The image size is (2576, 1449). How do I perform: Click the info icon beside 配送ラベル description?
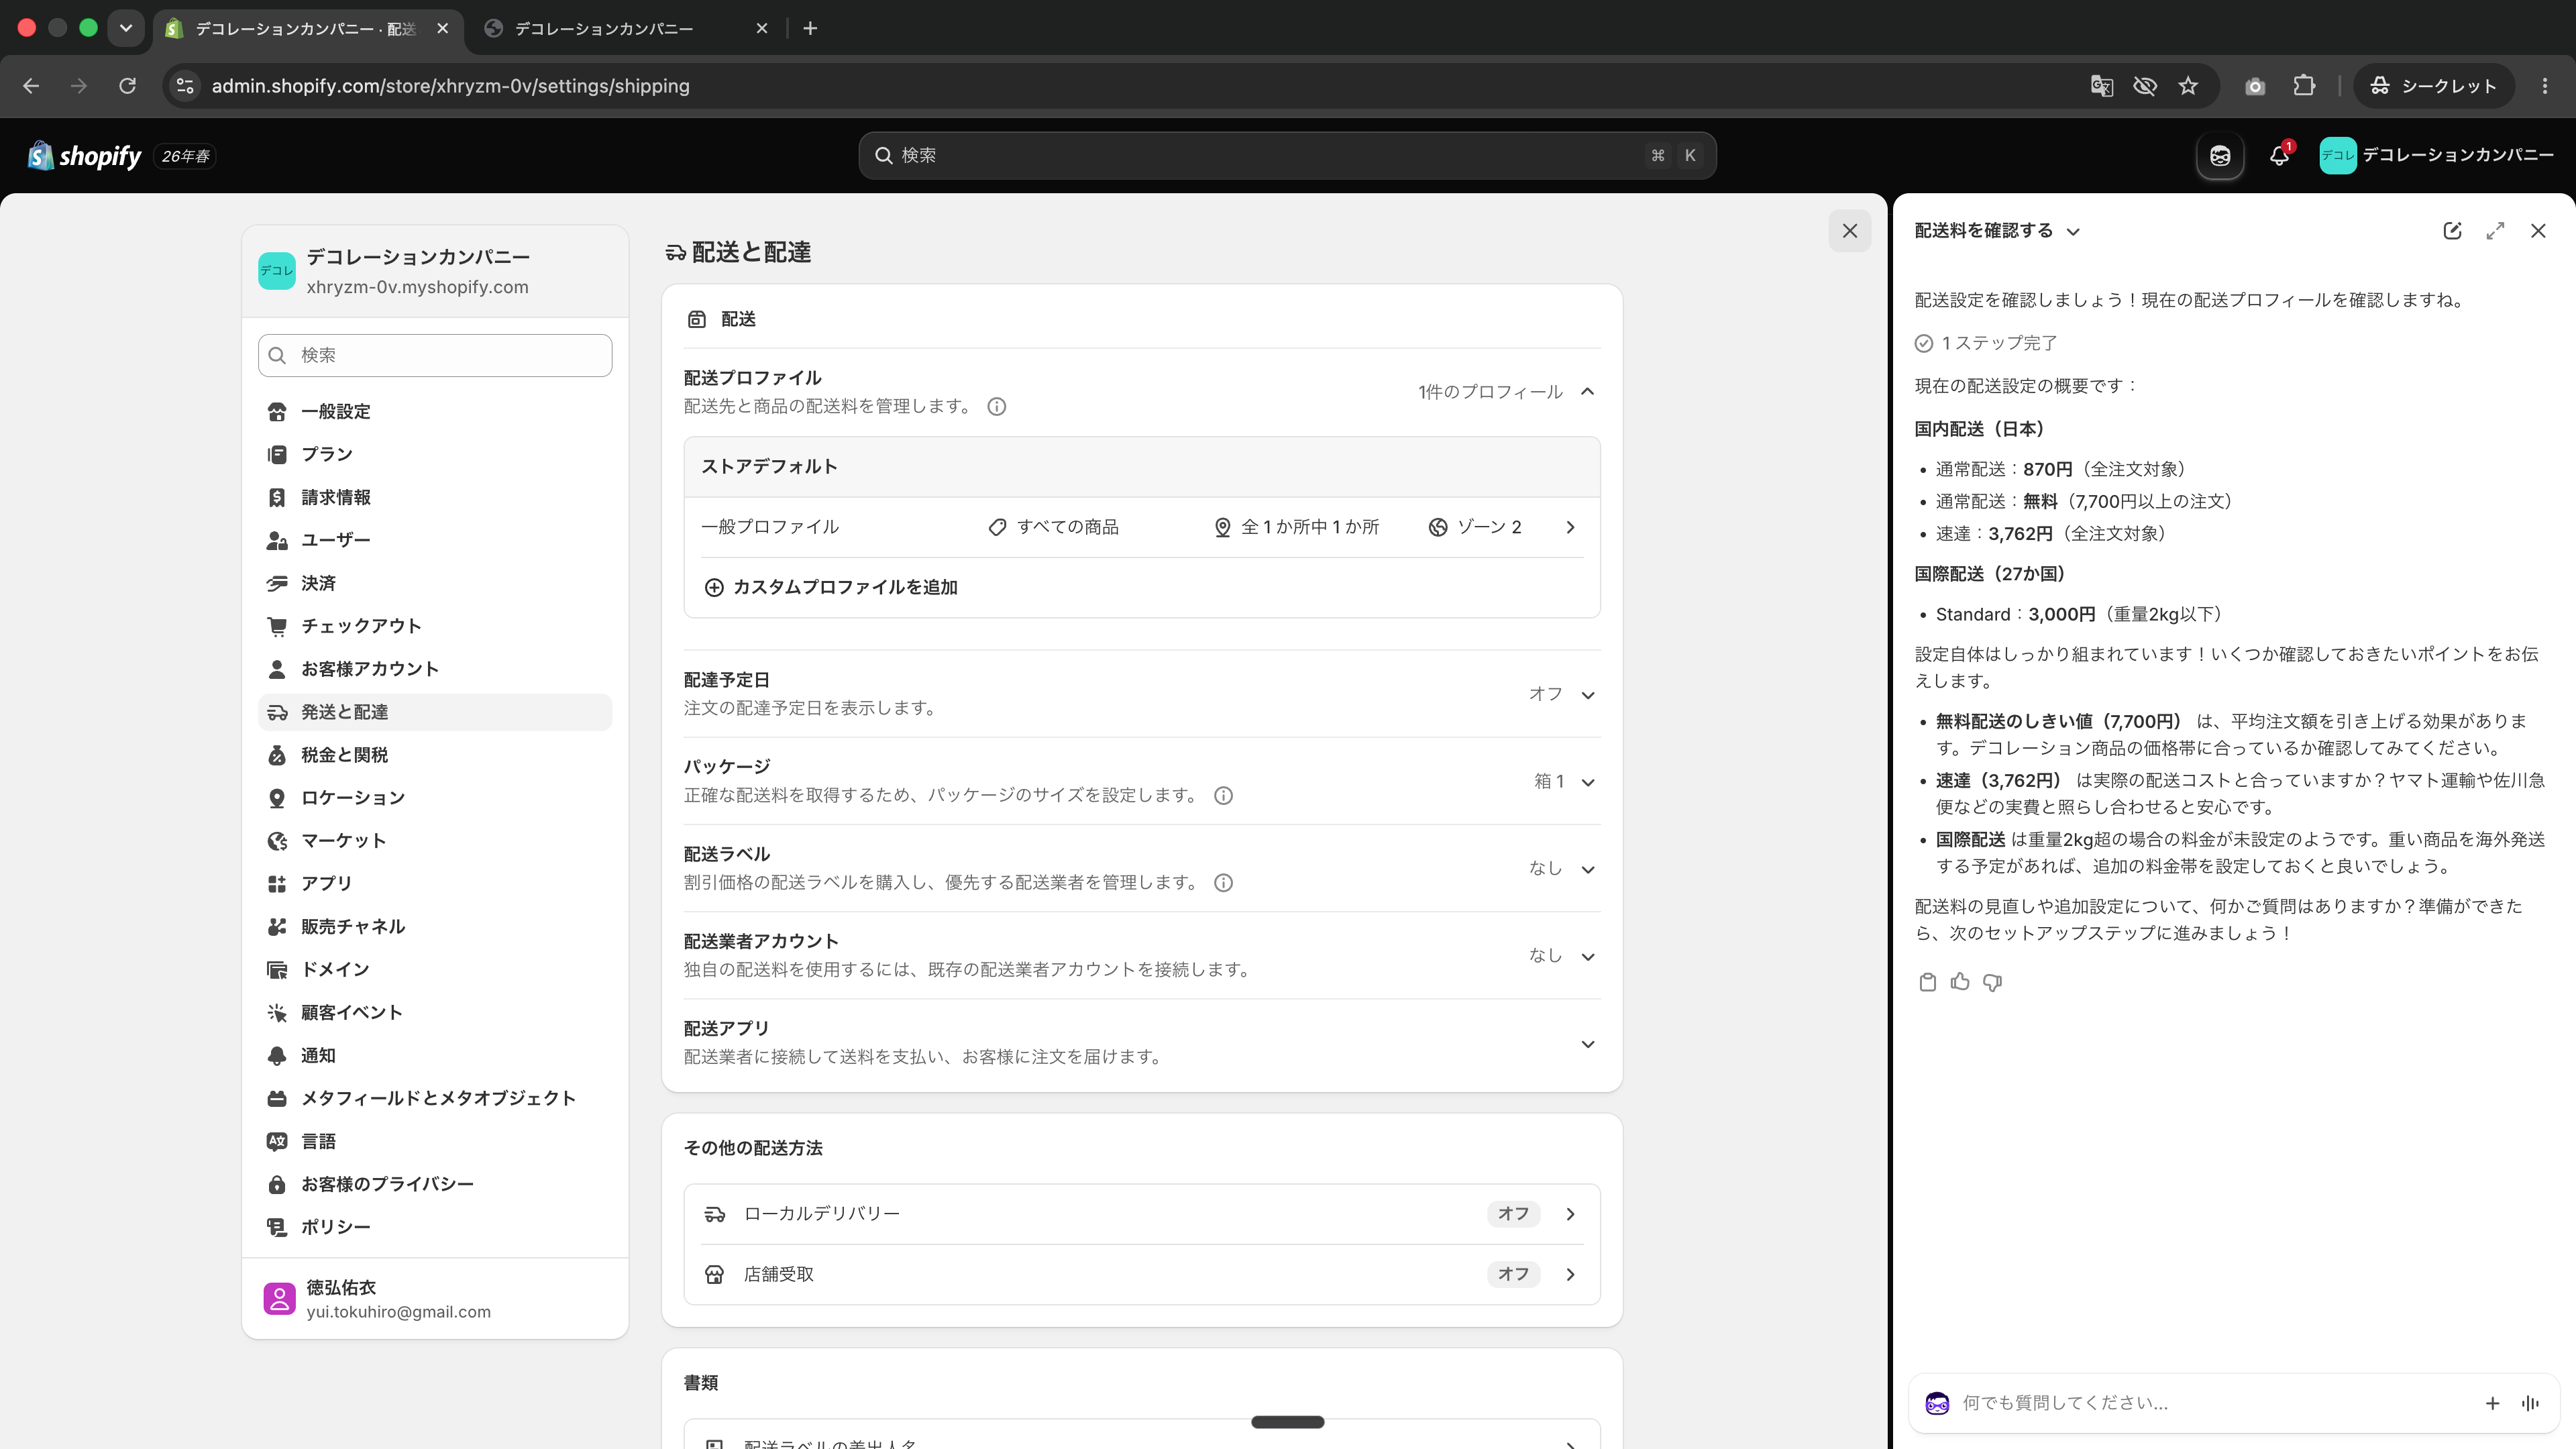coord(1223,883)
